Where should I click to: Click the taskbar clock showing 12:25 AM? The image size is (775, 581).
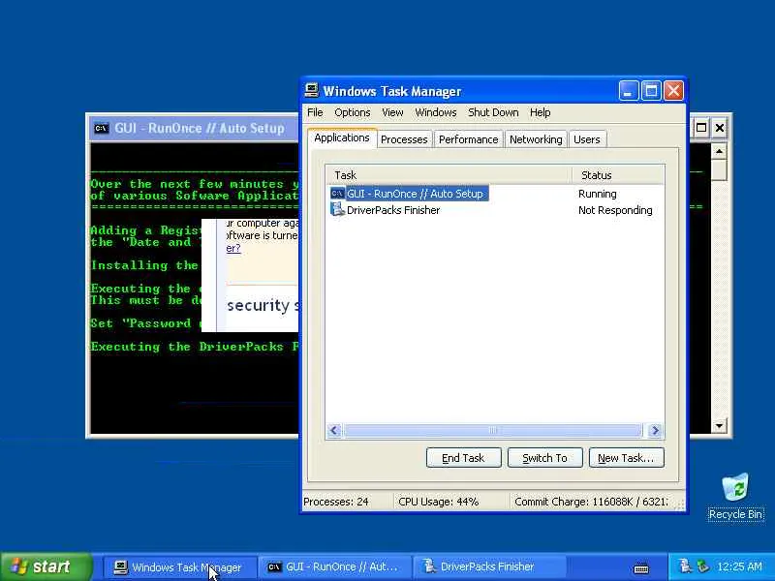pos(739,566)
